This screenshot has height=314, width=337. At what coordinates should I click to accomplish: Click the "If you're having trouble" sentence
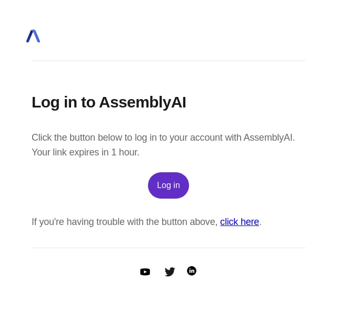pyautogui.click(x=146, y=222)
